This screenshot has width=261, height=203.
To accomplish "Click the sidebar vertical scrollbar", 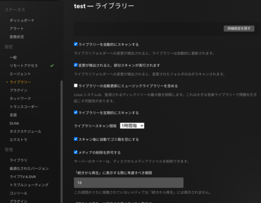I will (62, 142).
